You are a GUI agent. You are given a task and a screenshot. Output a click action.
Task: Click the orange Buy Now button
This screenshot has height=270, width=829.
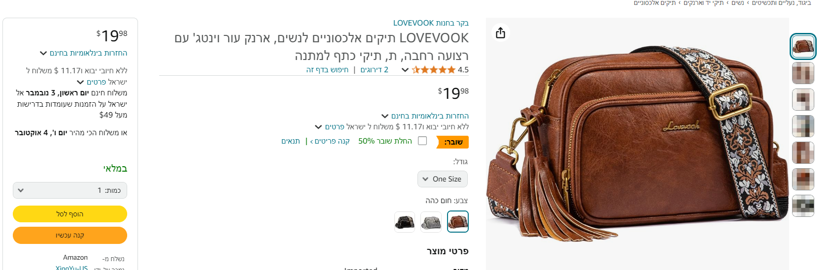tap(70, 235)
